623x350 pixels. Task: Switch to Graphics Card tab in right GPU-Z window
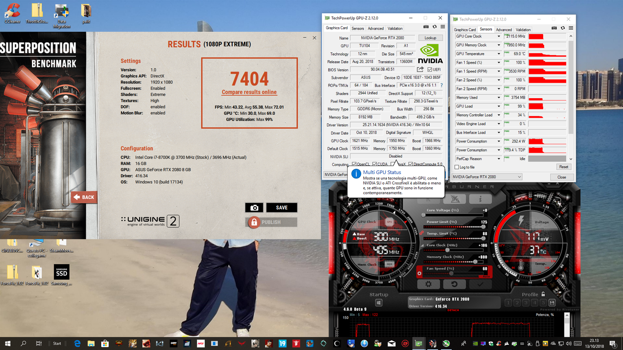click(x=465, y=30)
